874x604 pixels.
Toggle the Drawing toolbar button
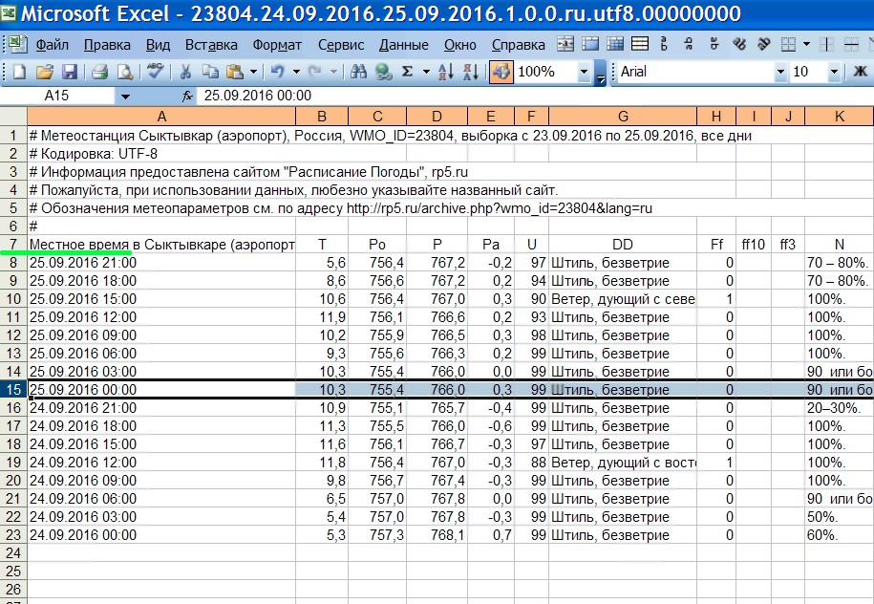tap(501, 72)
